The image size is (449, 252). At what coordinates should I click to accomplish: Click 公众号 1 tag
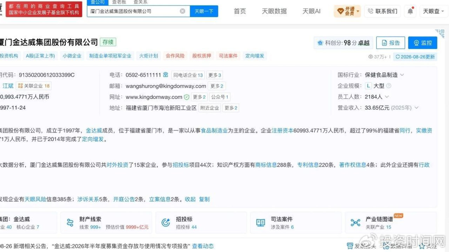pos(220,97)
